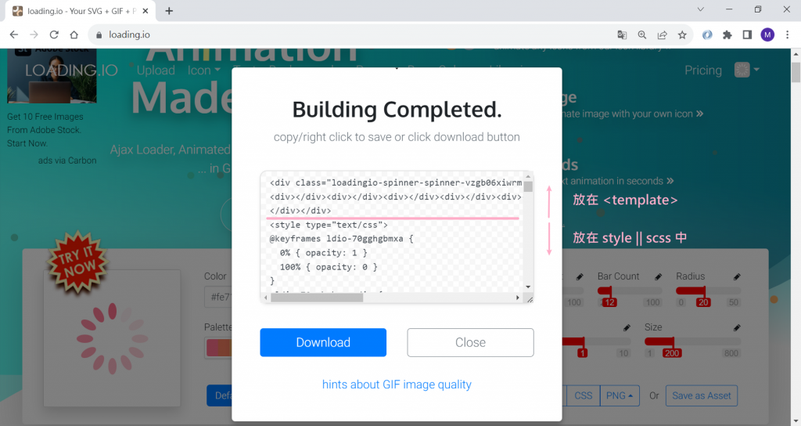
Task: Click the browser forward arrow
Action: click(x=34, y=34)
